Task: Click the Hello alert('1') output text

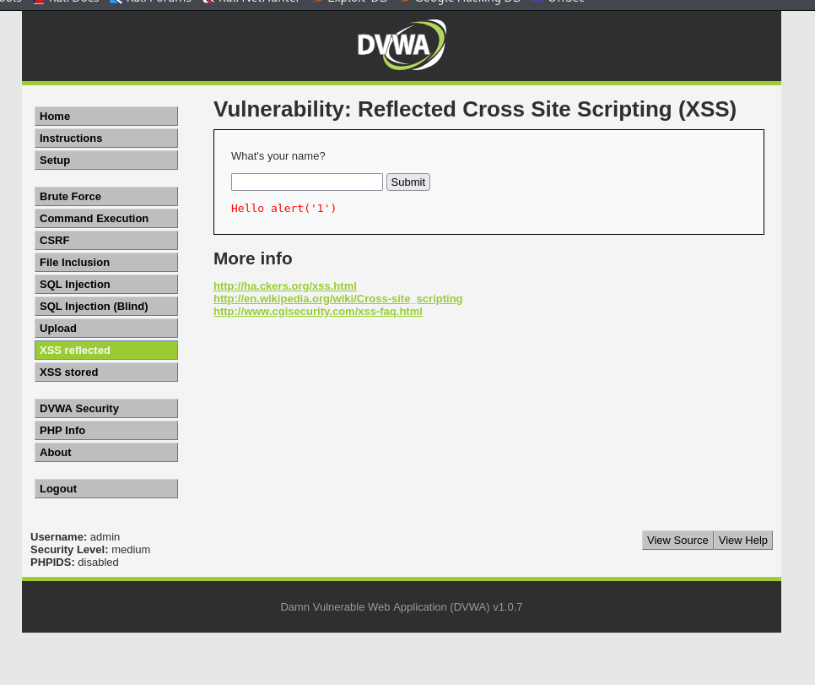Action: pos(283,209)
